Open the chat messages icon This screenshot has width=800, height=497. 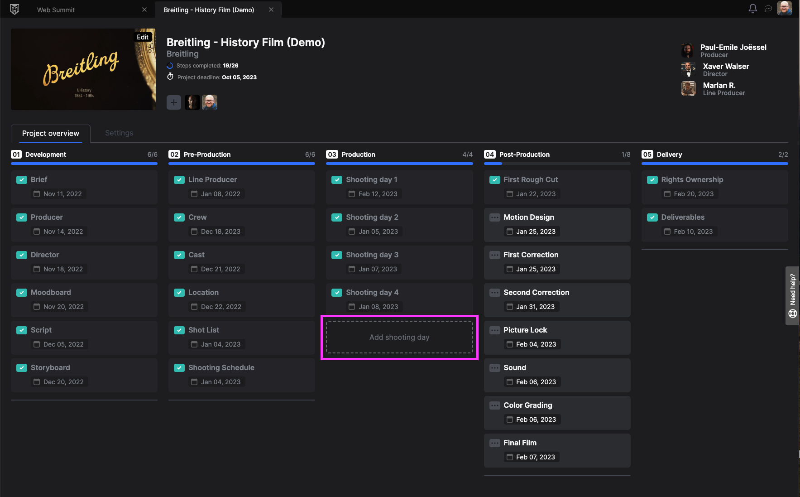(x=768, y=9)
